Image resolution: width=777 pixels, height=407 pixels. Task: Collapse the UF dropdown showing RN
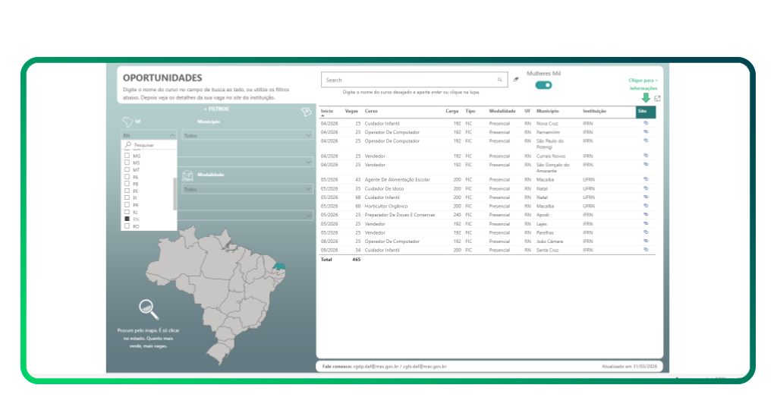point(171,134)
